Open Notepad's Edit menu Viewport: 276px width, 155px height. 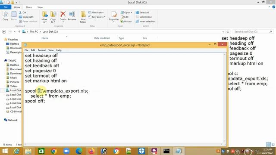click(33, 50)
